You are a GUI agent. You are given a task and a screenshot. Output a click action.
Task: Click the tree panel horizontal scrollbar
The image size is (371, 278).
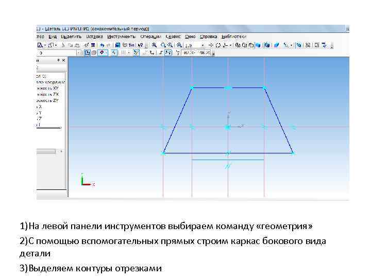[46, 151]
